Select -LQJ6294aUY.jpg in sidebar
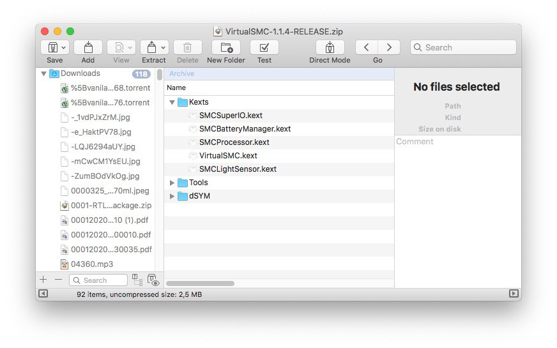The image size is (557, 348). click(98, 147)
